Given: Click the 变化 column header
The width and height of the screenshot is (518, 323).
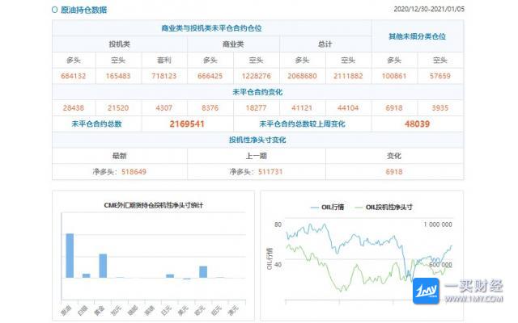Looking at the screenshot, I should pyautogui.click(x=394, y=156).
